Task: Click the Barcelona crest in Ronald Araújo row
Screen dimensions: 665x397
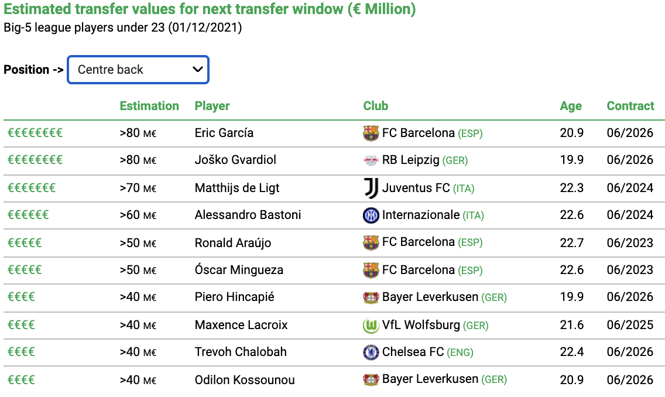Action: point(371,242)
